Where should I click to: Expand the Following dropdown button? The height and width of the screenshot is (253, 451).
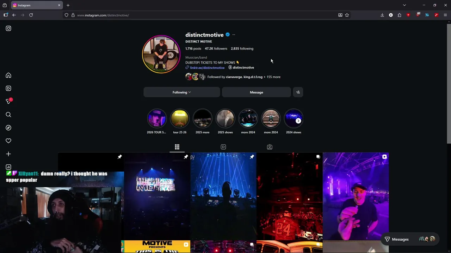click(x=182, y=92)
